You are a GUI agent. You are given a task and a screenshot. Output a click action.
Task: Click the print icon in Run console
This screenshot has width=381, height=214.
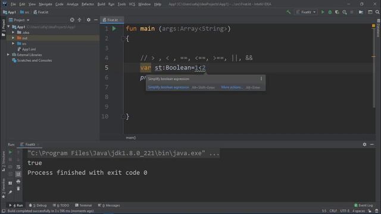[18, 181]
